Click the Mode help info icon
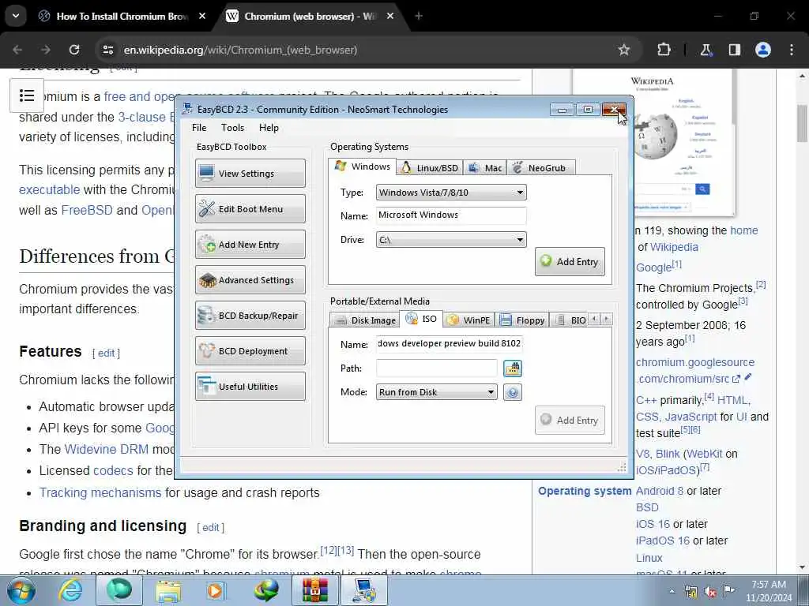Image resolution: width=809 pixels, height=606 pixels. click(512, 392)
